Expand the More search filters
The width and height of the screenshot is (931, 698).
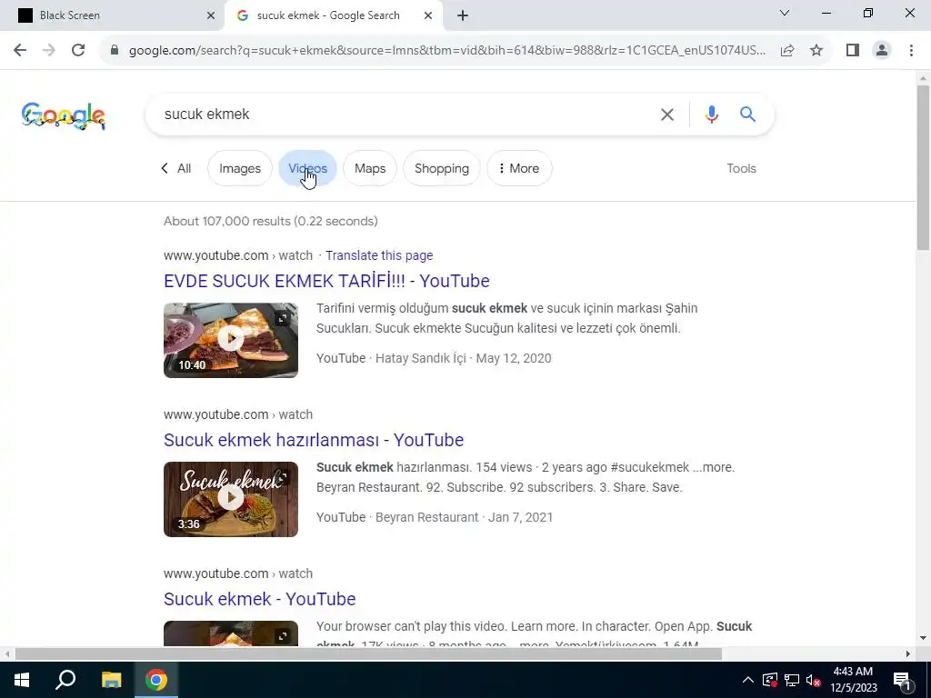point(519,168)
